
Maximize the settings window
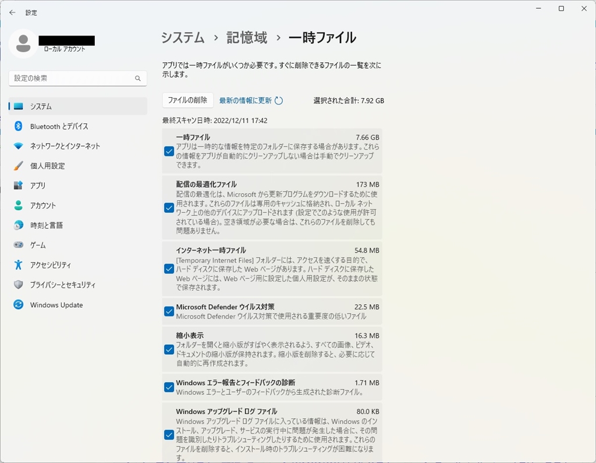coord(561,9)
